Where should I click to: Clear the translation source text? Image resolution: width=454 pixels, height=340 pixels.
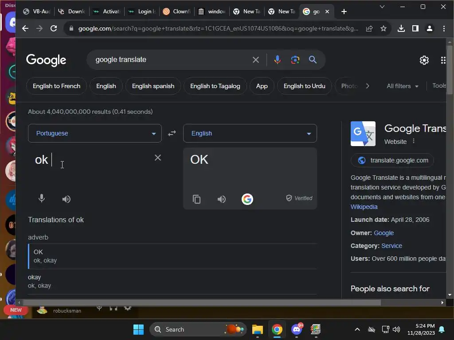point(157,158)
